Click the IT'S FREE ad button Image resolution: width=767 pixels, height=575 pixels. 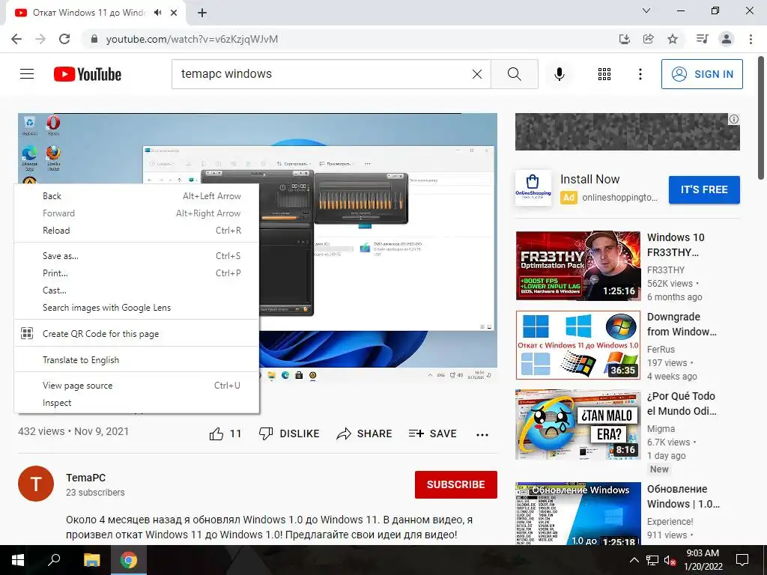pos(704,189)
